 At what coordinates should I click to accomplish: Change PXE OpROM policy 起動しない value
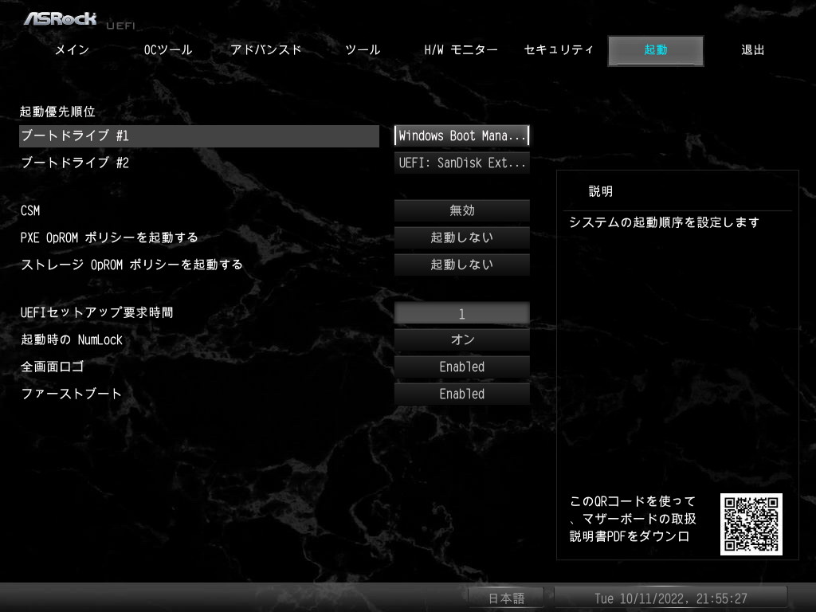tap(461, 237)
